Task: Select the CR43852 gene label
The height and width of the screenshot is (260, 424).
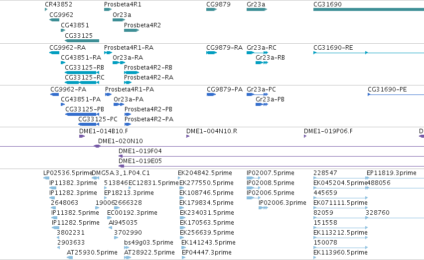Action: (58, 4)
